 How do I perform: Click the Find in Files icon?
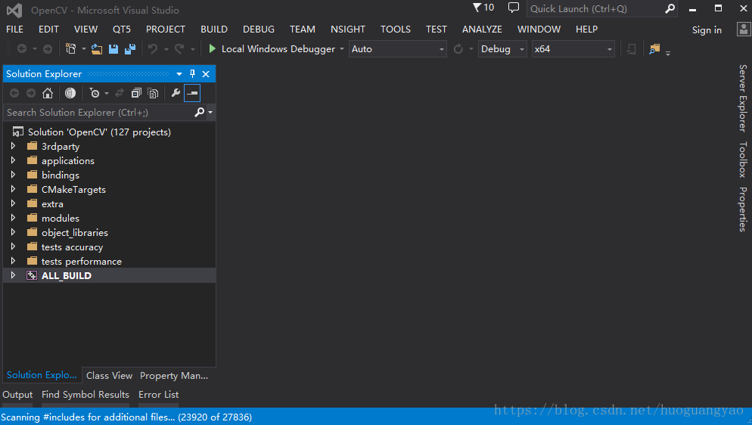(x=654, y=49)
